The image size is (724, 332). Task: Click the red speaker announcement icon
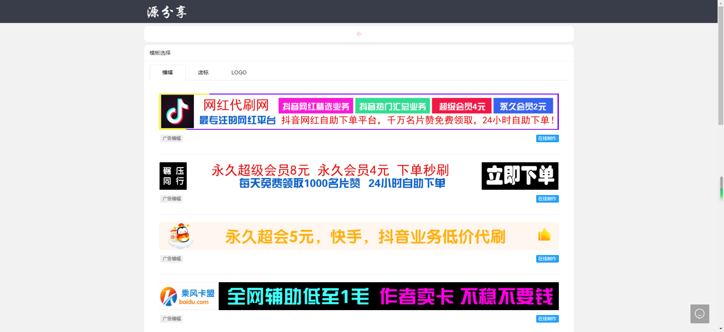[359, 34]
